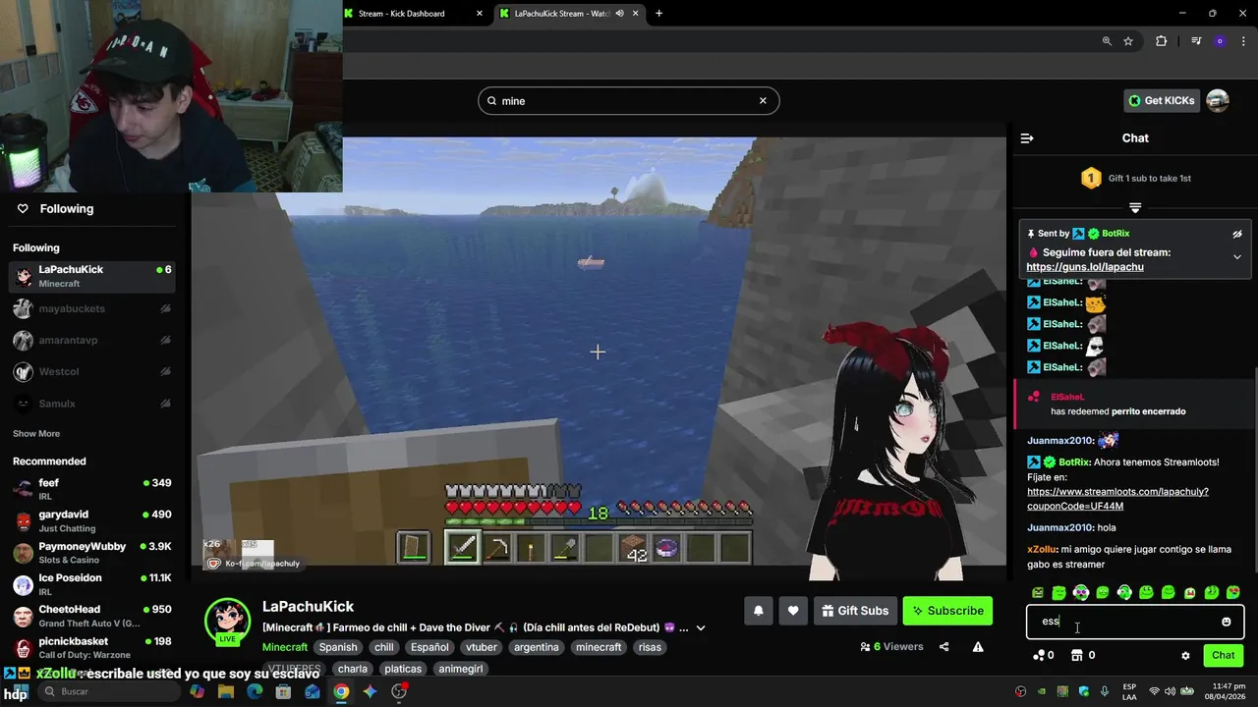
Task: Gift Subs to the channel
Action: pos(855,611)
